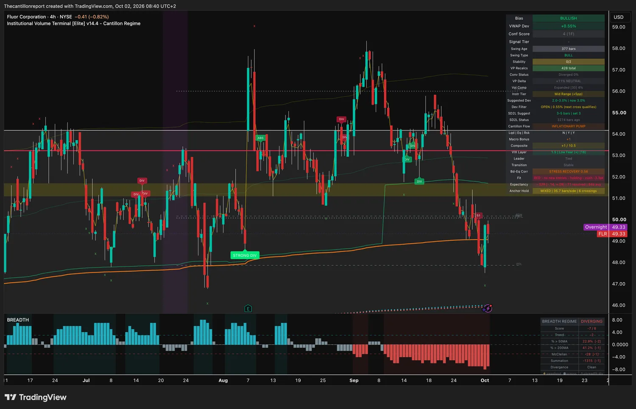Open the purple lightning events icon

pos(488,308)
